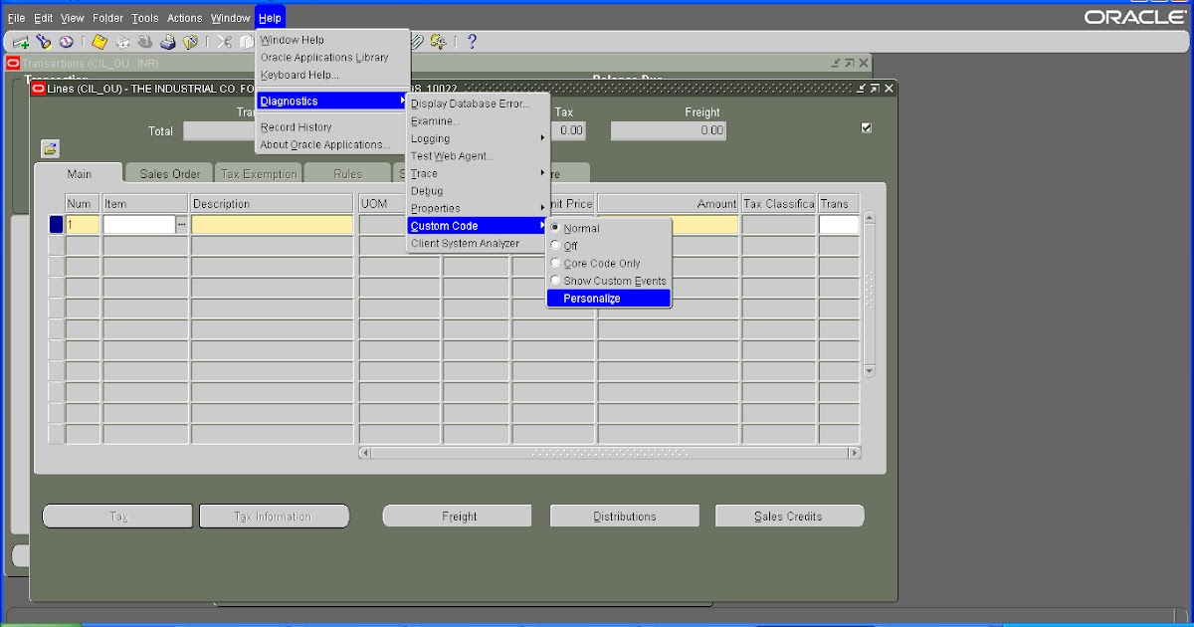Click the New record toolbar icon
The image size is (1194, 627).
pyautogui.click(x=19, y=42)
